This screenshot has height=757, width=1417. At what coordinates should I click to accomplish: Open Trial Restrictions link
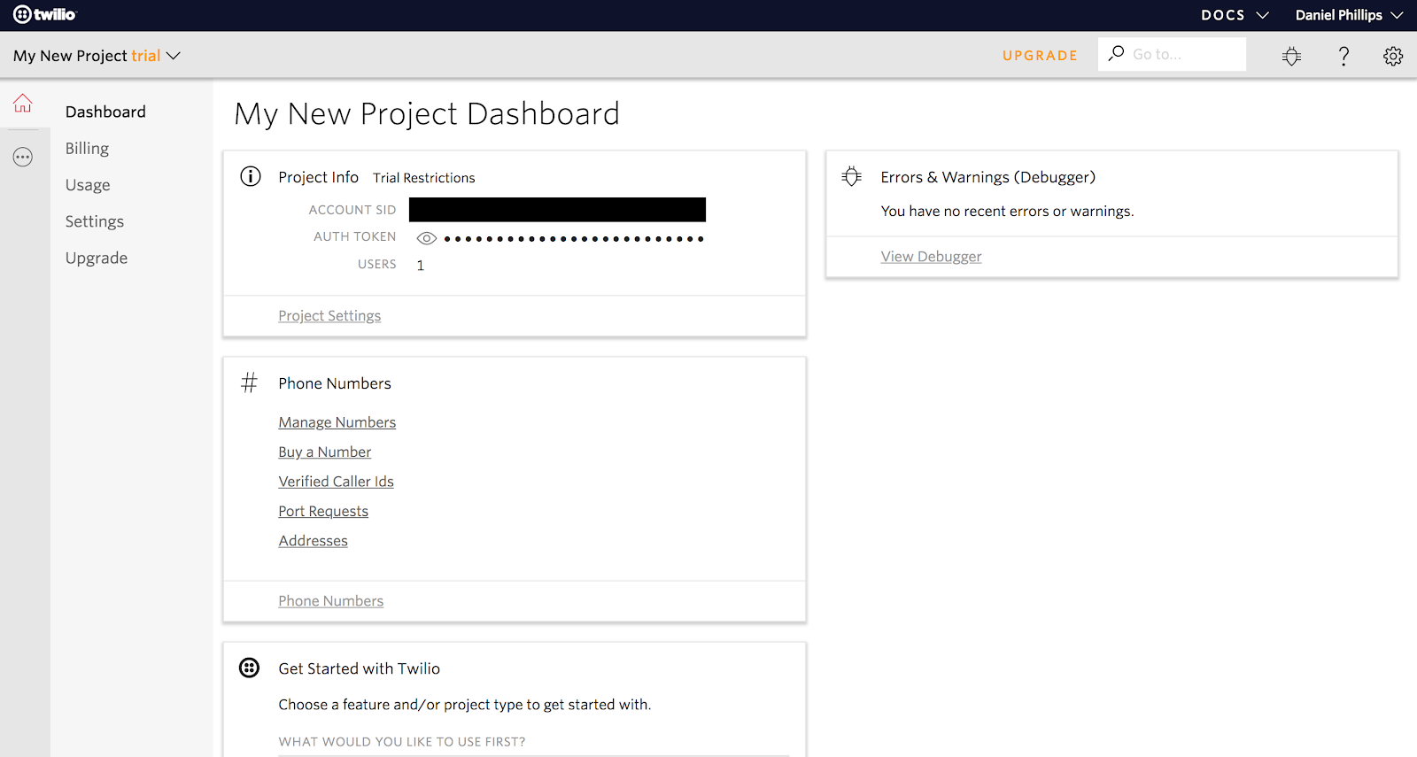click(423, 178)
